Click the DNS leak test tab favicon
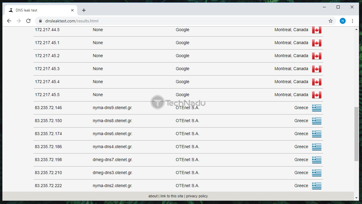Screen dimensions: 362x204 point(11,10)
